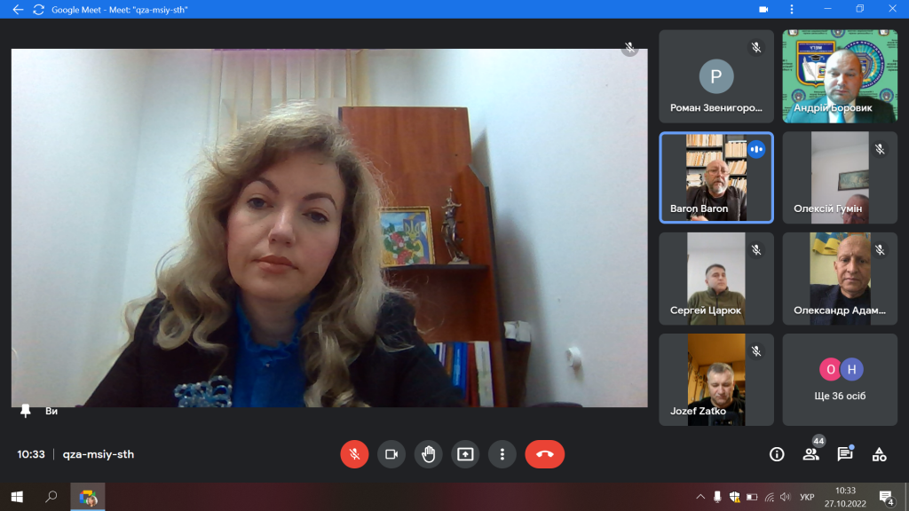Open the activities panel
The image size is (909, 511).
coord(880,455)
